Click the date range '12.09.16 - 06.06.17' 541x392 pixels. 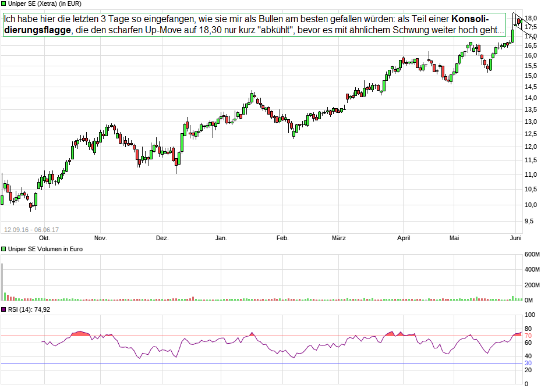pyautogui.click(x=31, y=230)
